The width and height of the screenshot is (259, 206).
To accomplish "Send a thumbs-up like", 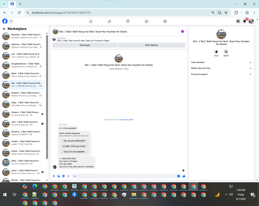I will (184, 176).
